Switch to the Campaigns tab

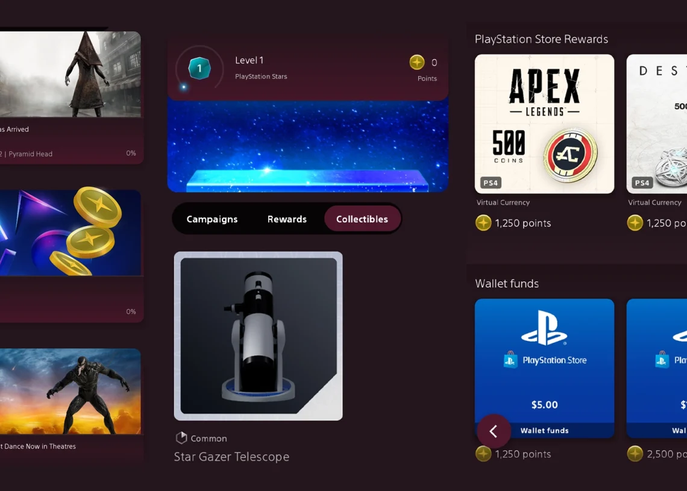point(212,219)
